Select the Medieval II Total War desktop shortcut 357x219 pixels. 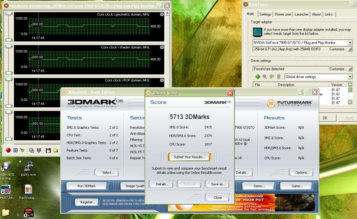click(7, 171)
